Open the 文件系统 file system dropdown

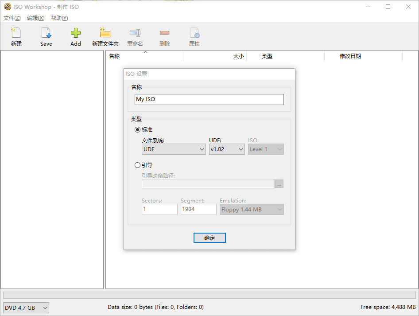point(174,149)
